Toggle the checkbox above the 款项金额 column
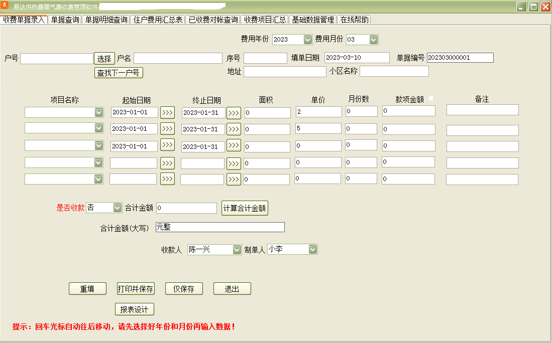552x343 pixels. pyautogui.click(x=431, y=99)
